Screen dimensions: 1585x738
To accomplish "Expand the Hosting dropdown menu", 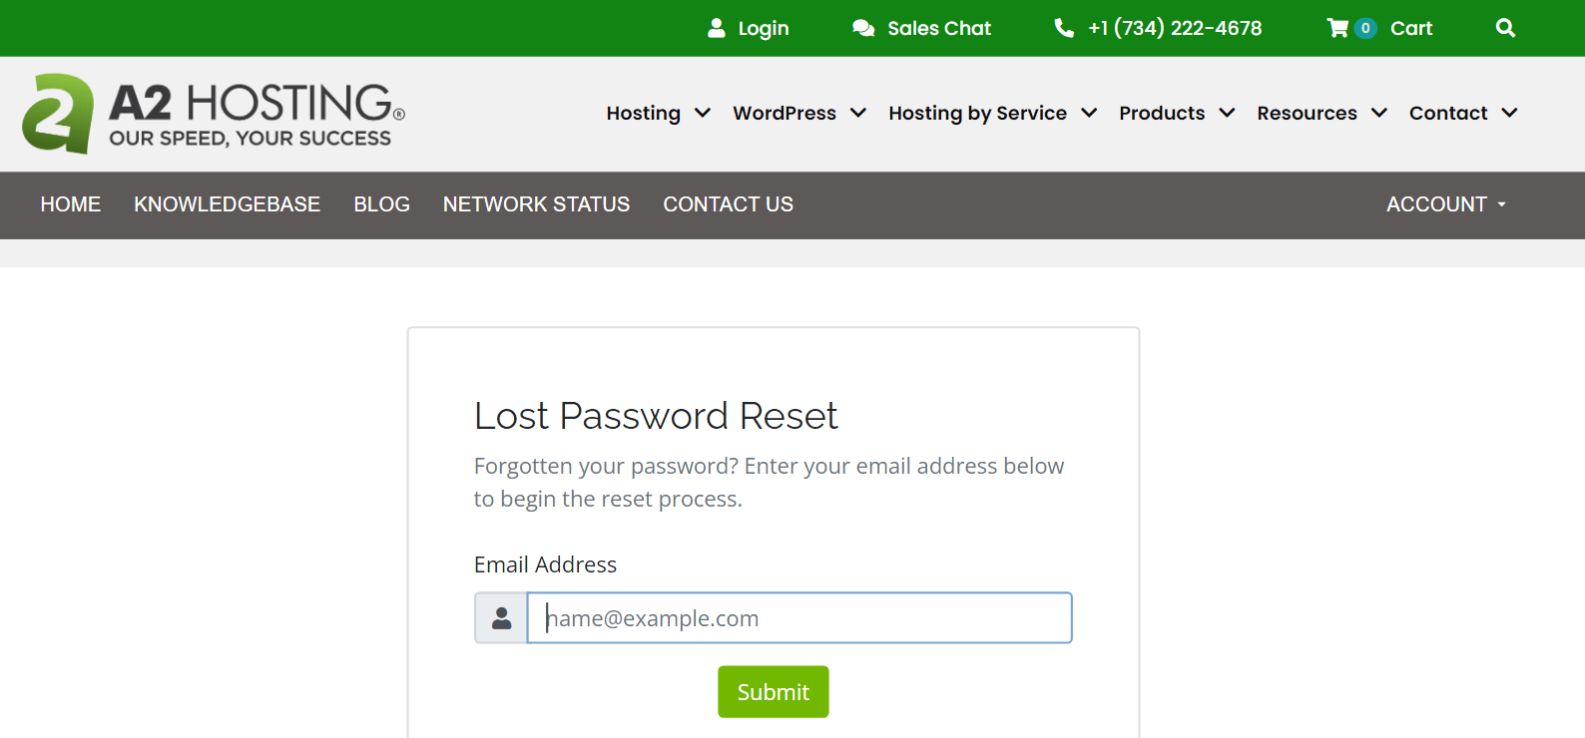I will click(657, 113).
